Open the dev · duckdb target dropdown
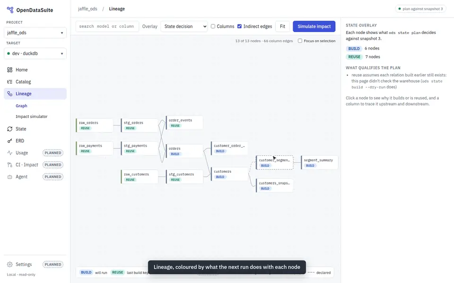Image resolution: width=454 pixels, height=283 pixels. click(x=35, y=53)
